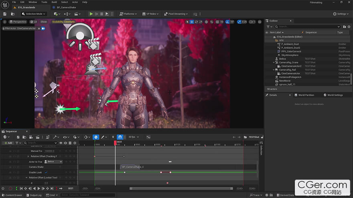Open the viewport layout grid icon

[260, 22]
